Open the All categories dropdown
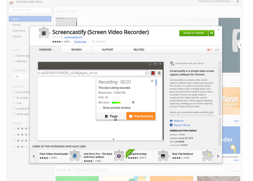The image size is (253, 181). click(21, 77)
